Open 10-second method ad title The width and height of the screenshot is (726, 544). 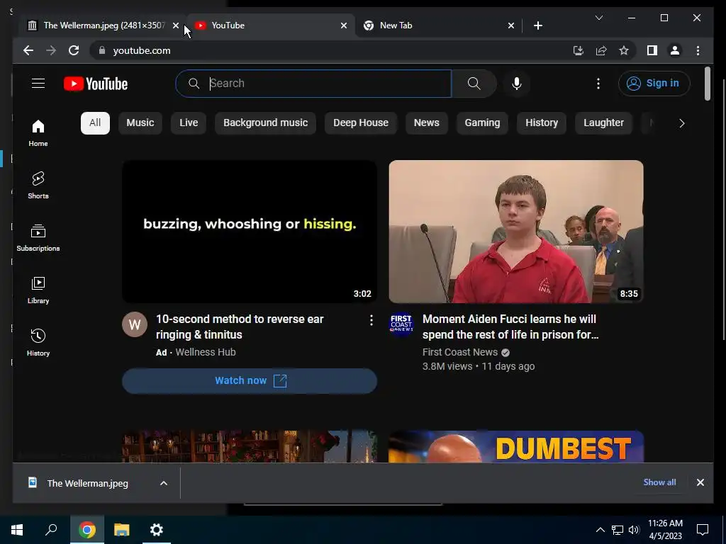click(x=240, y=327)
